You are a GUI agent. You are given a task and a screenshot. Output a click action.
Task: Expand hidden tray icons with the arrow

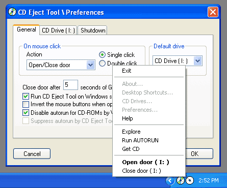pyautogui.click(x=170, y=181)
